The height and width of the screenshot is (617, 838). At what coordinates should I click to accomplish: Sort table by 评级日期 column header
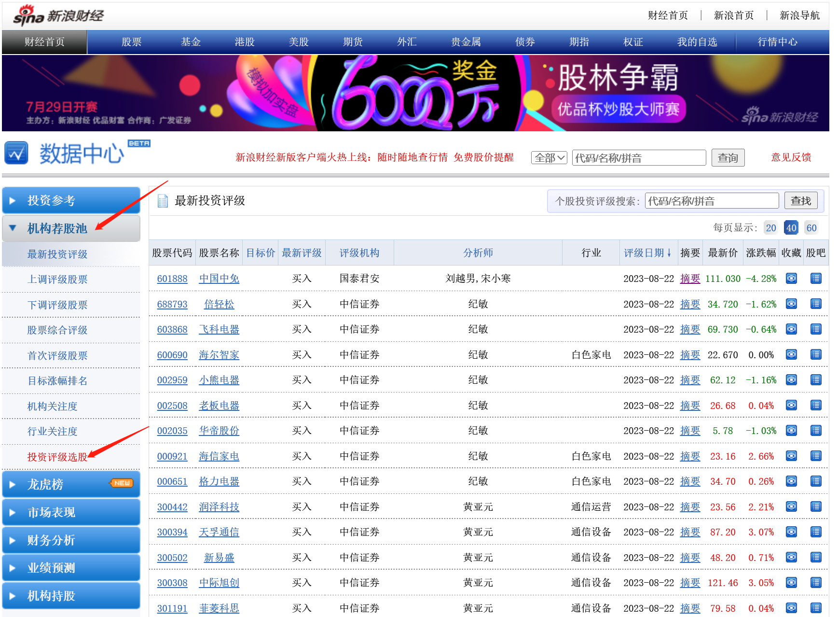648,253
